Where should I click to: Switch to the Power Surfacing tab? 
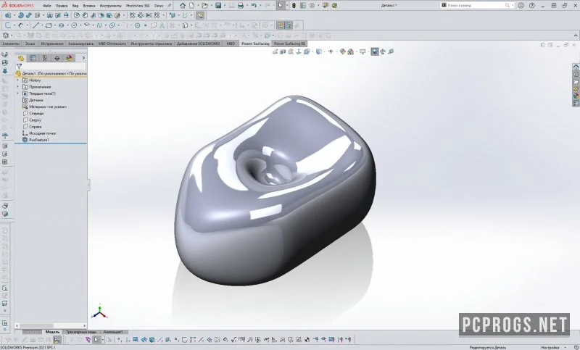pos(255,43)
